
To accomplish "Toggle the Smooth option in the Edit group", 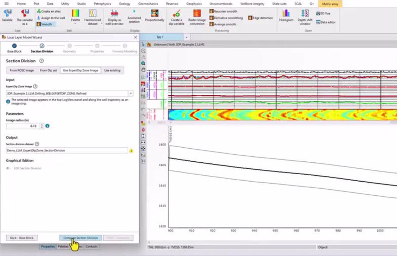I will pos(46,24).
